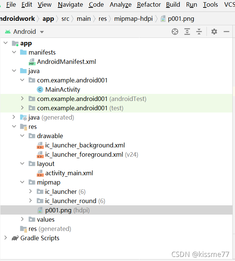Screen dimensions: 235x261
Task: Open the File menu
Action: coord(11,5)
